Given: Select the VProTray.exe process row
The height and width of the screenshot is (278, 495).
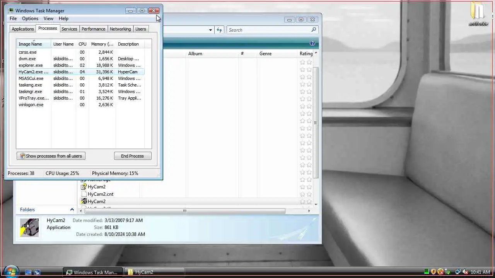Looking at the screenshot, I should [x=80, y=98].
